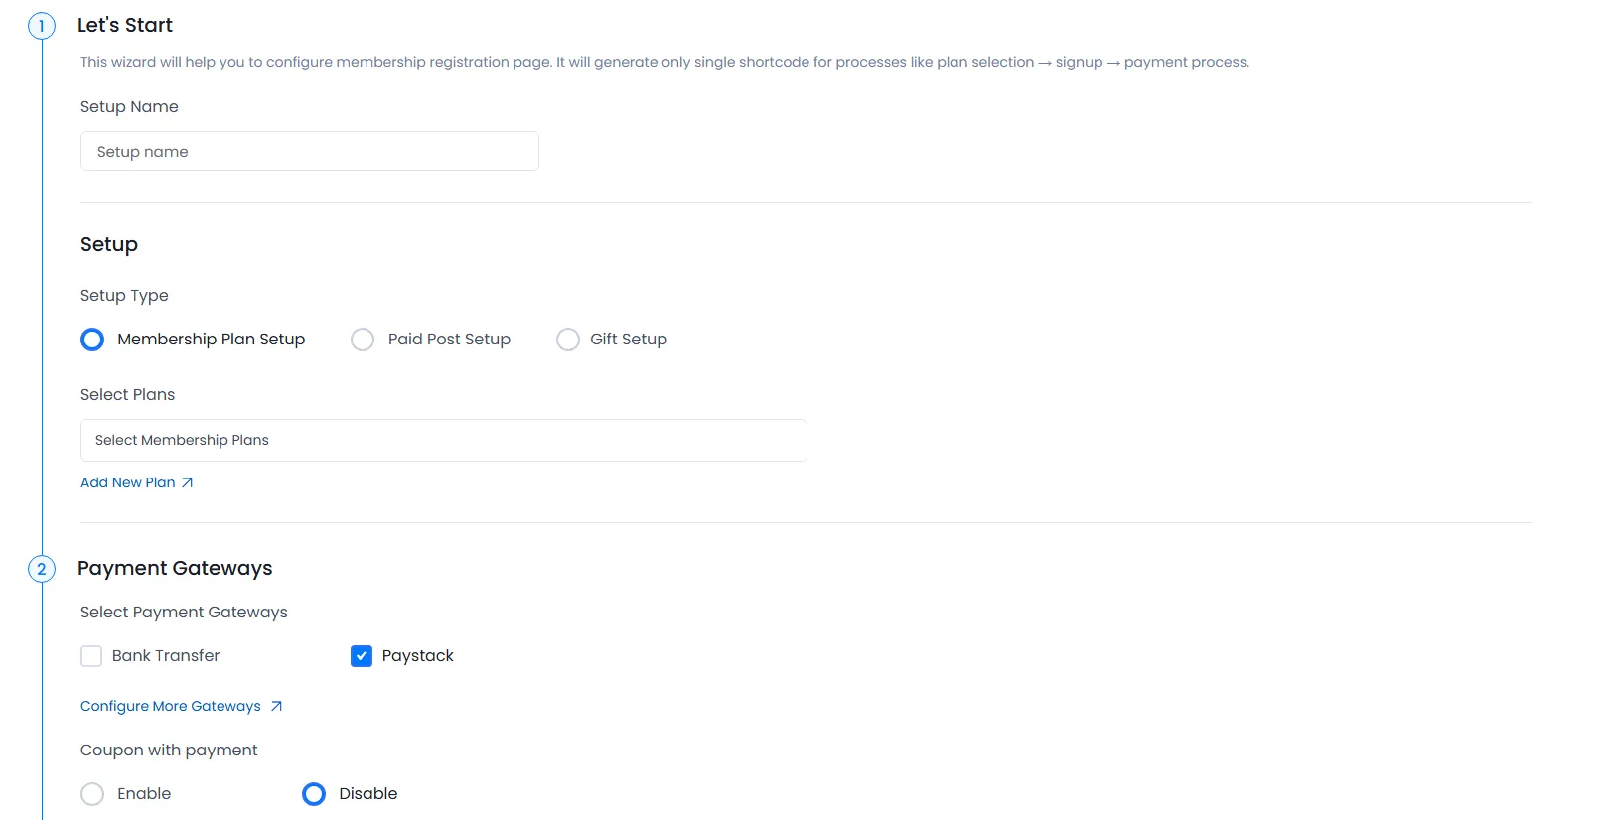This screenshot has height=820, width=1614.
Task: Open the Select Membership Plans dropdown
Action: (x=443, y=440)
